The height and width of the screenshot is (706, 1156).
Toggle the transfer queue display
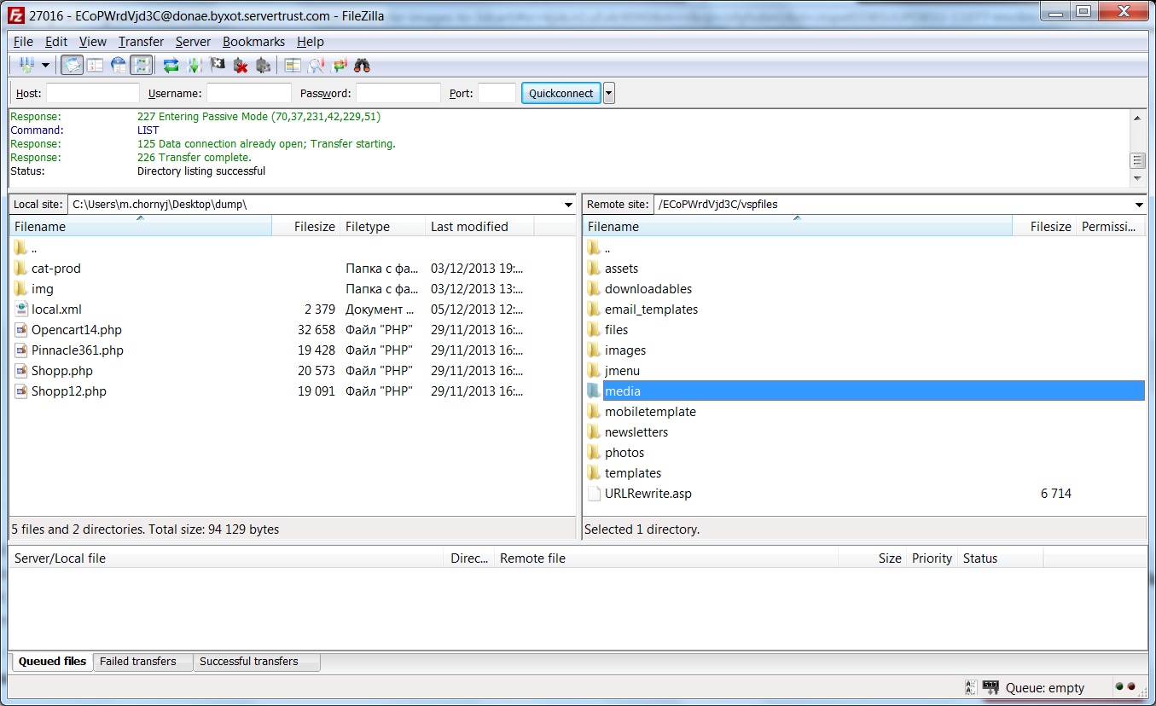coord(142,65)
